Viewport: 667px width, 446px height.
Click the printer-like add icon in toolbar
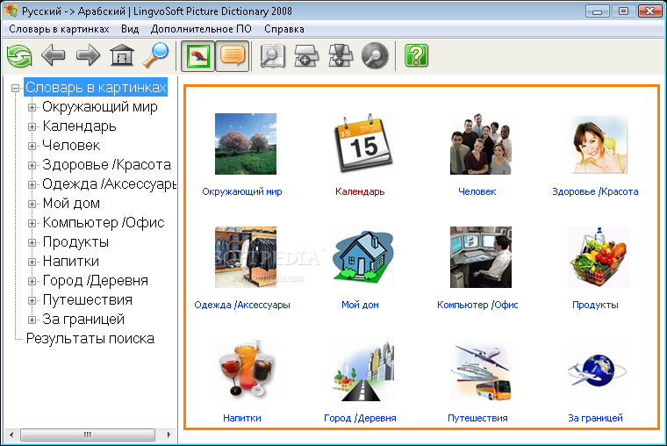point(306,56)
